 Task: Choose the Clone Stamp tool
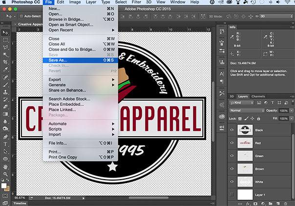(5, 92)
